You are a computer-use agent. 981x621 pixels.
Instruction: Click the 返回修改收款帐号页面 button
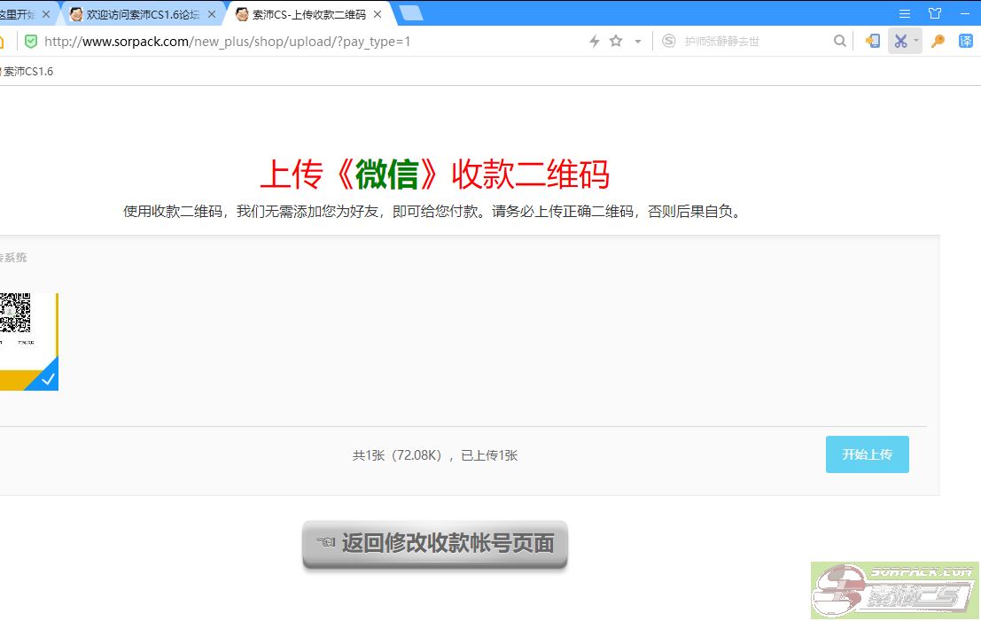[435, 543]
